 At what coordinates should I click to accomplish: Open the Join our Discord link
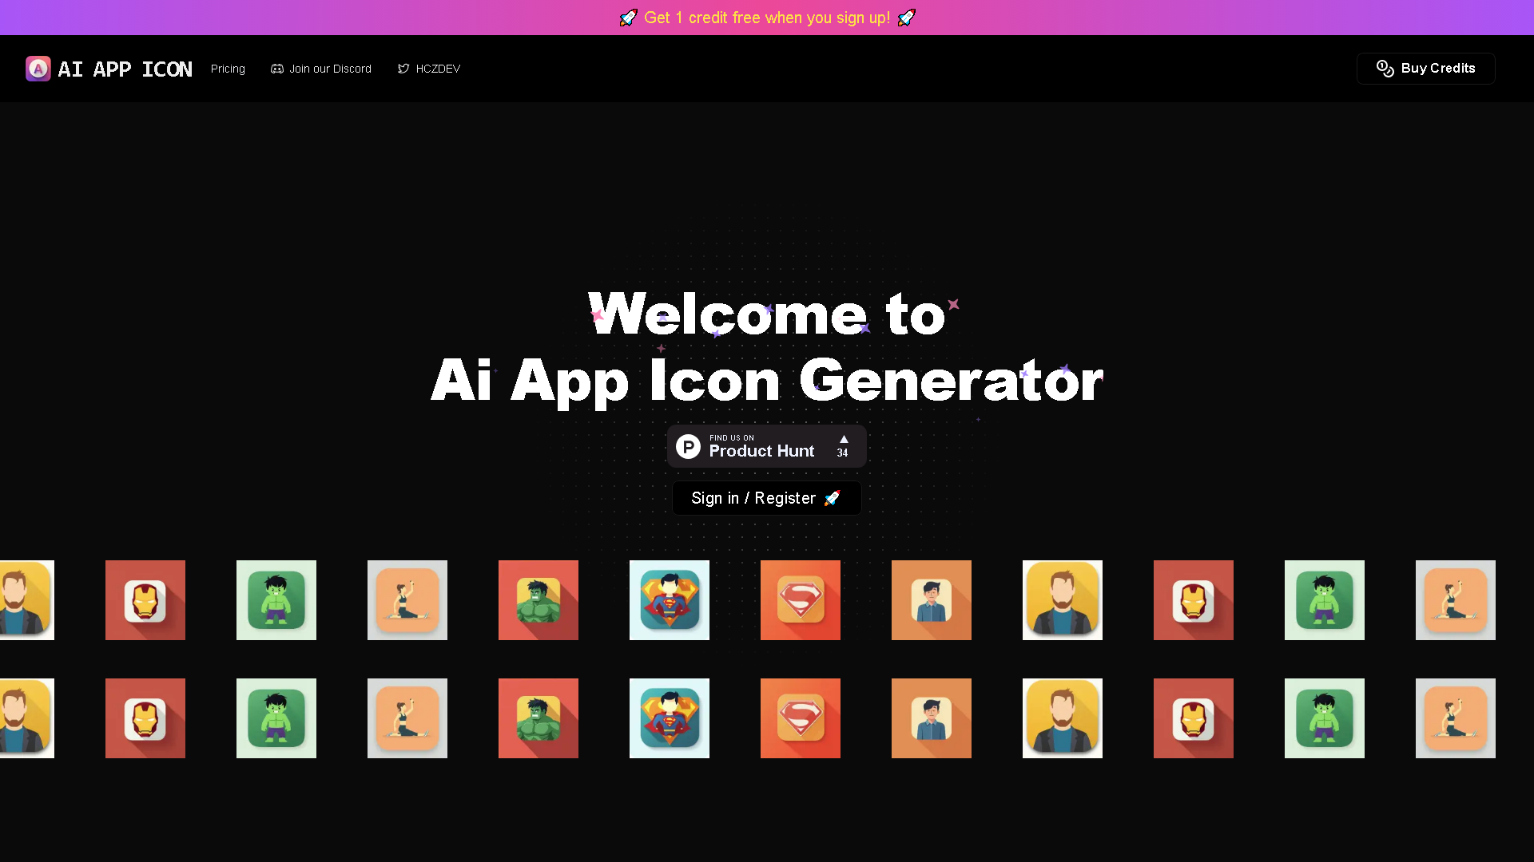coord(321,69)
